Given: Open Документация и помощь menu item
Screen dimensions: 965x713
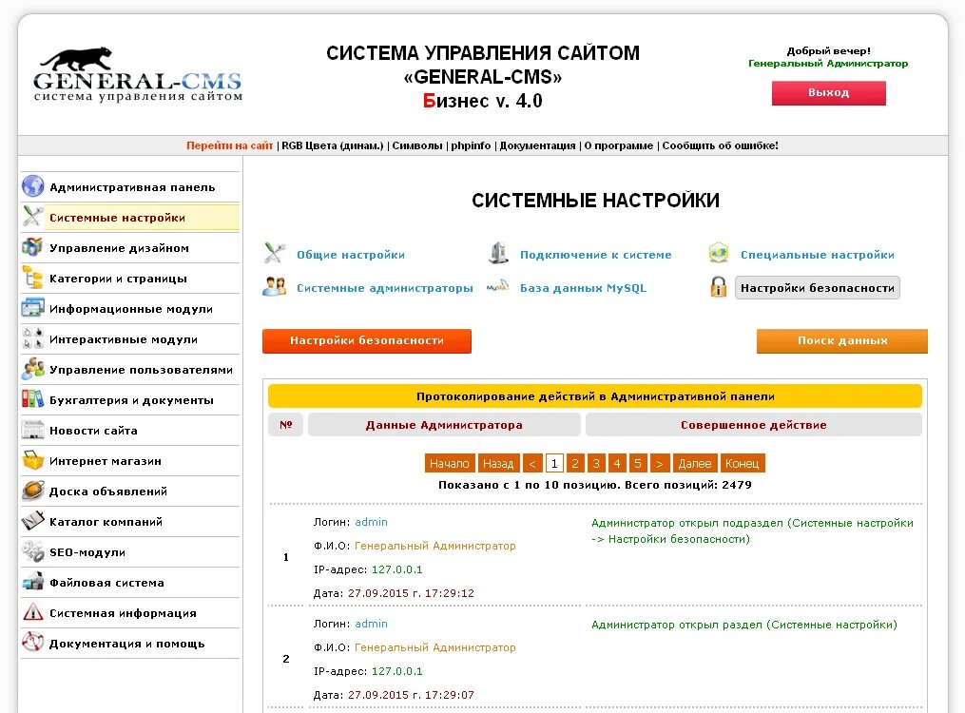Looking at the screenshot, I should click(x=126, y=644).
